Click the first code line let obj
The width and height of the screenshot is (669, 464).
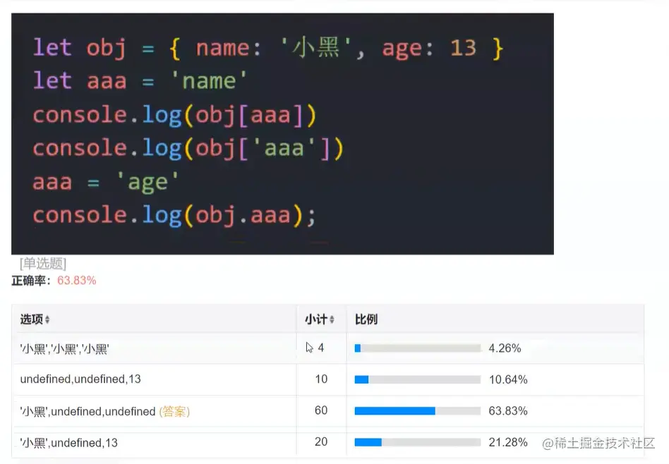point(268,48)
